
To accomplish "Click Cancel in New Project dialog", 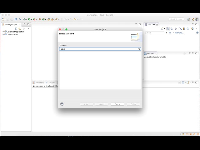I will 117,104.
